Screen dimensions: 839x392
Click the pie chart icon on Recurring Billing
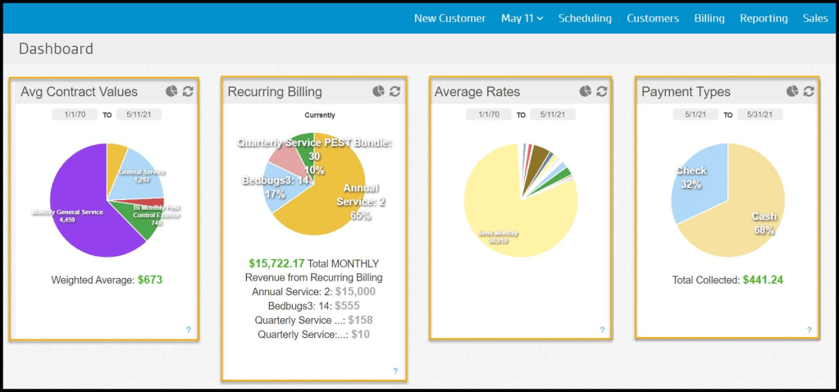378,92
